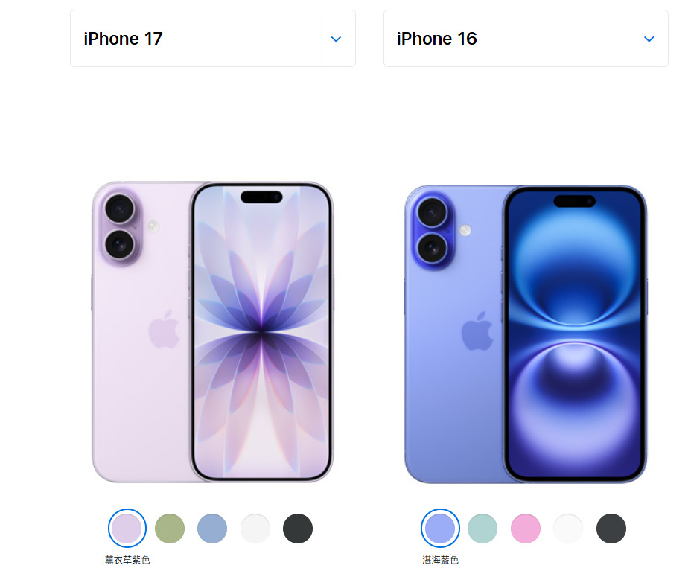
Task: Pick the pink iPhone 16 color swatch
Action: [526, 529]
